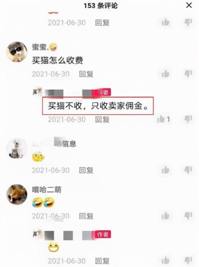199x267 pixels.
Task: Tap username 嘻哈二萌
Action: [x=46, y=190]
